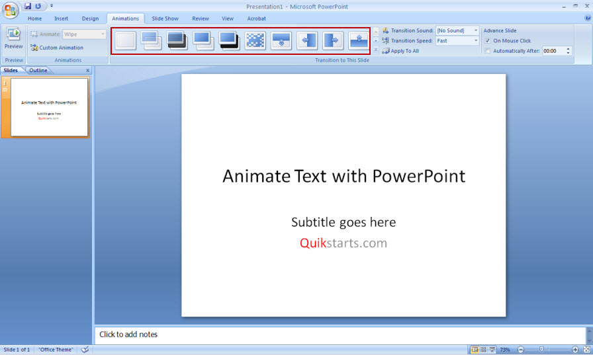Open the Acrobat ribbon tab
Image resolution: width=593 pixels, height=355 pixels.
coord(256,19)
